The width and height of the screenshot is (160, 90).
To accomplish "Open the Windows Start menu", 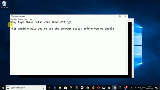I will coord(3,88).
